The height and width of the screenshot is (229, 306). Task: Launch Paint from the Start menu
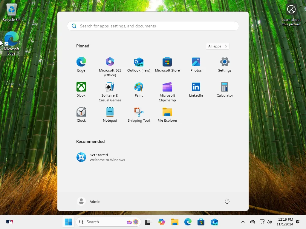coord(139,90)
